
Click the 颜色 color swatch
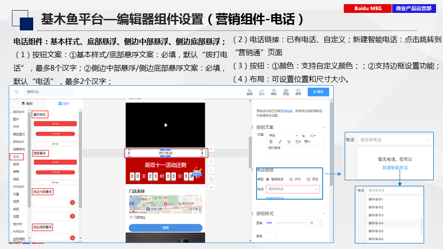point(271,236)
